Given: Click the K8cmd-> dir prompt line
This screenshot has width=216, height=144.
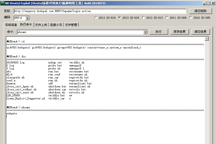Looking at the screenshot, I should click(x=16, y=56).
